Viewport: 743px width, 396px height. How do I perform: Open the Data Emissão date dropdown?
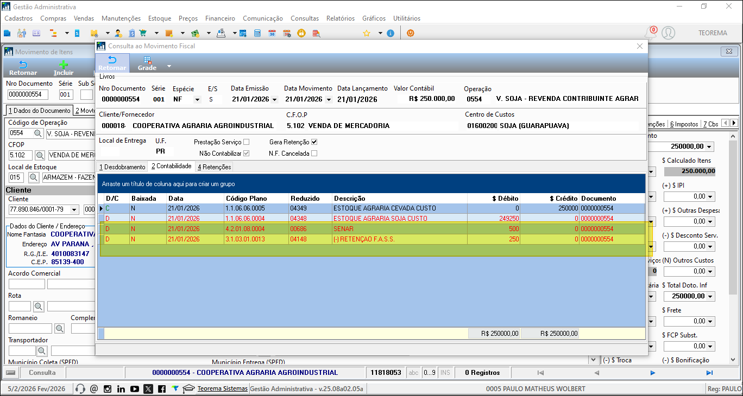pos(275,99)
